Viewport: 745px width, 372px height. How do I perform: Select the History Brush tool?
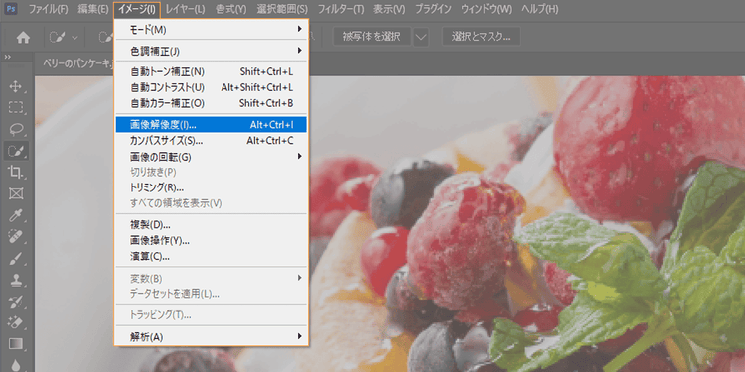16,301
